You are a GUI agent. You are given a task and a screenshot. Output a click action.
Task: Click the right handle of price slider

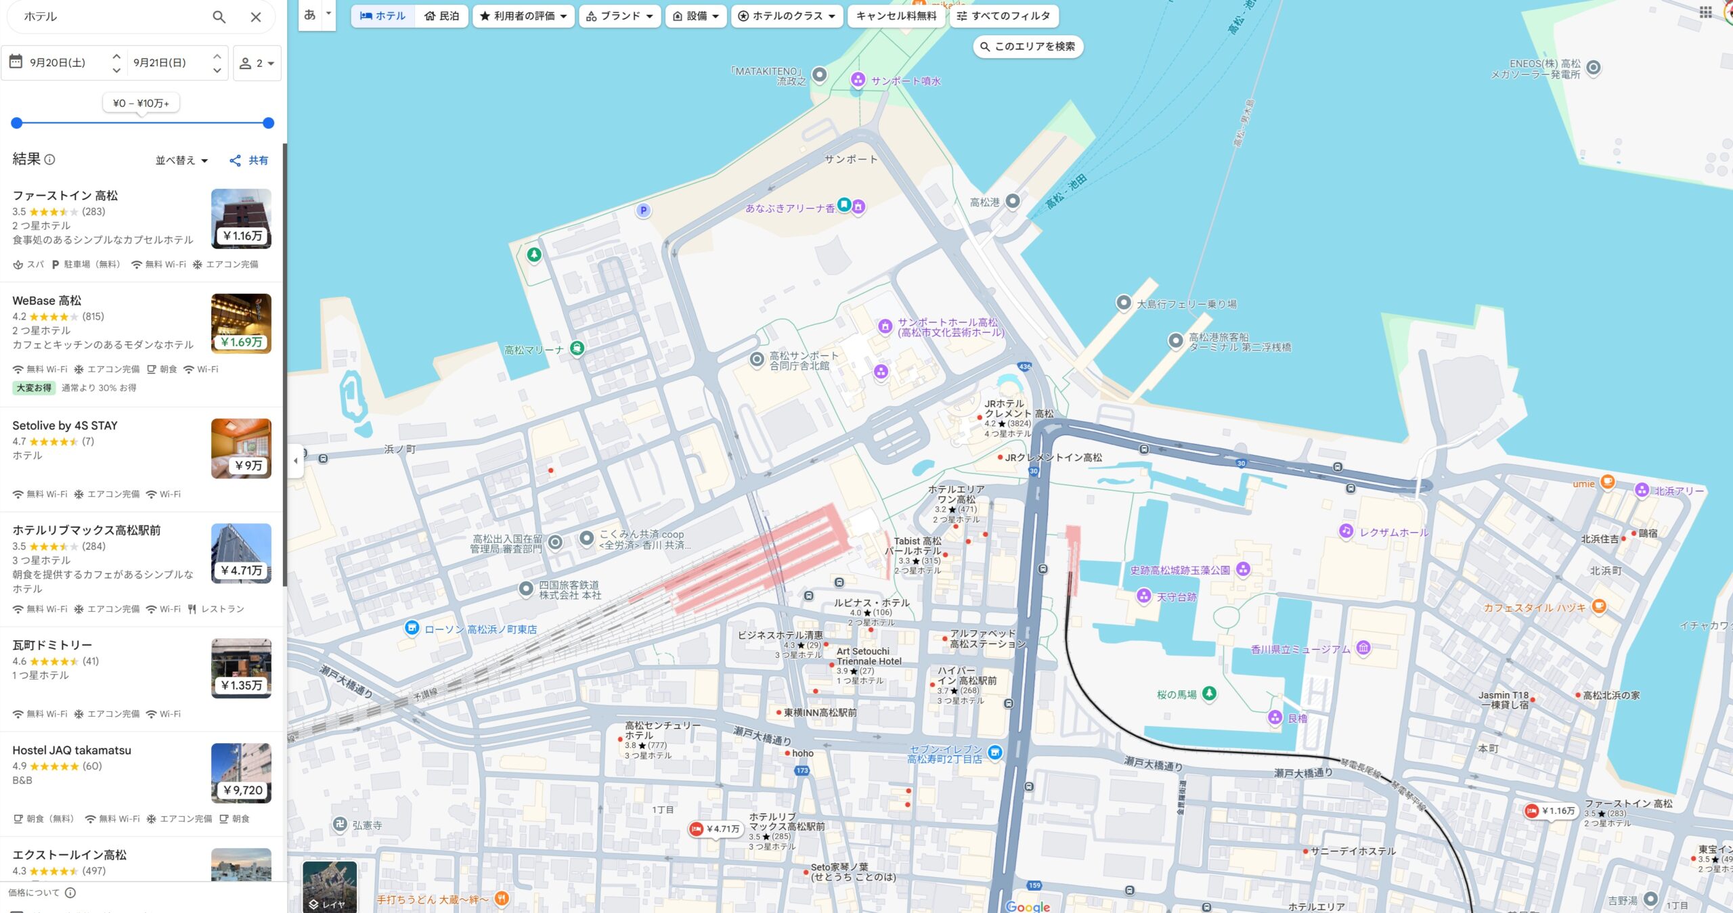[x=268, y=123]
